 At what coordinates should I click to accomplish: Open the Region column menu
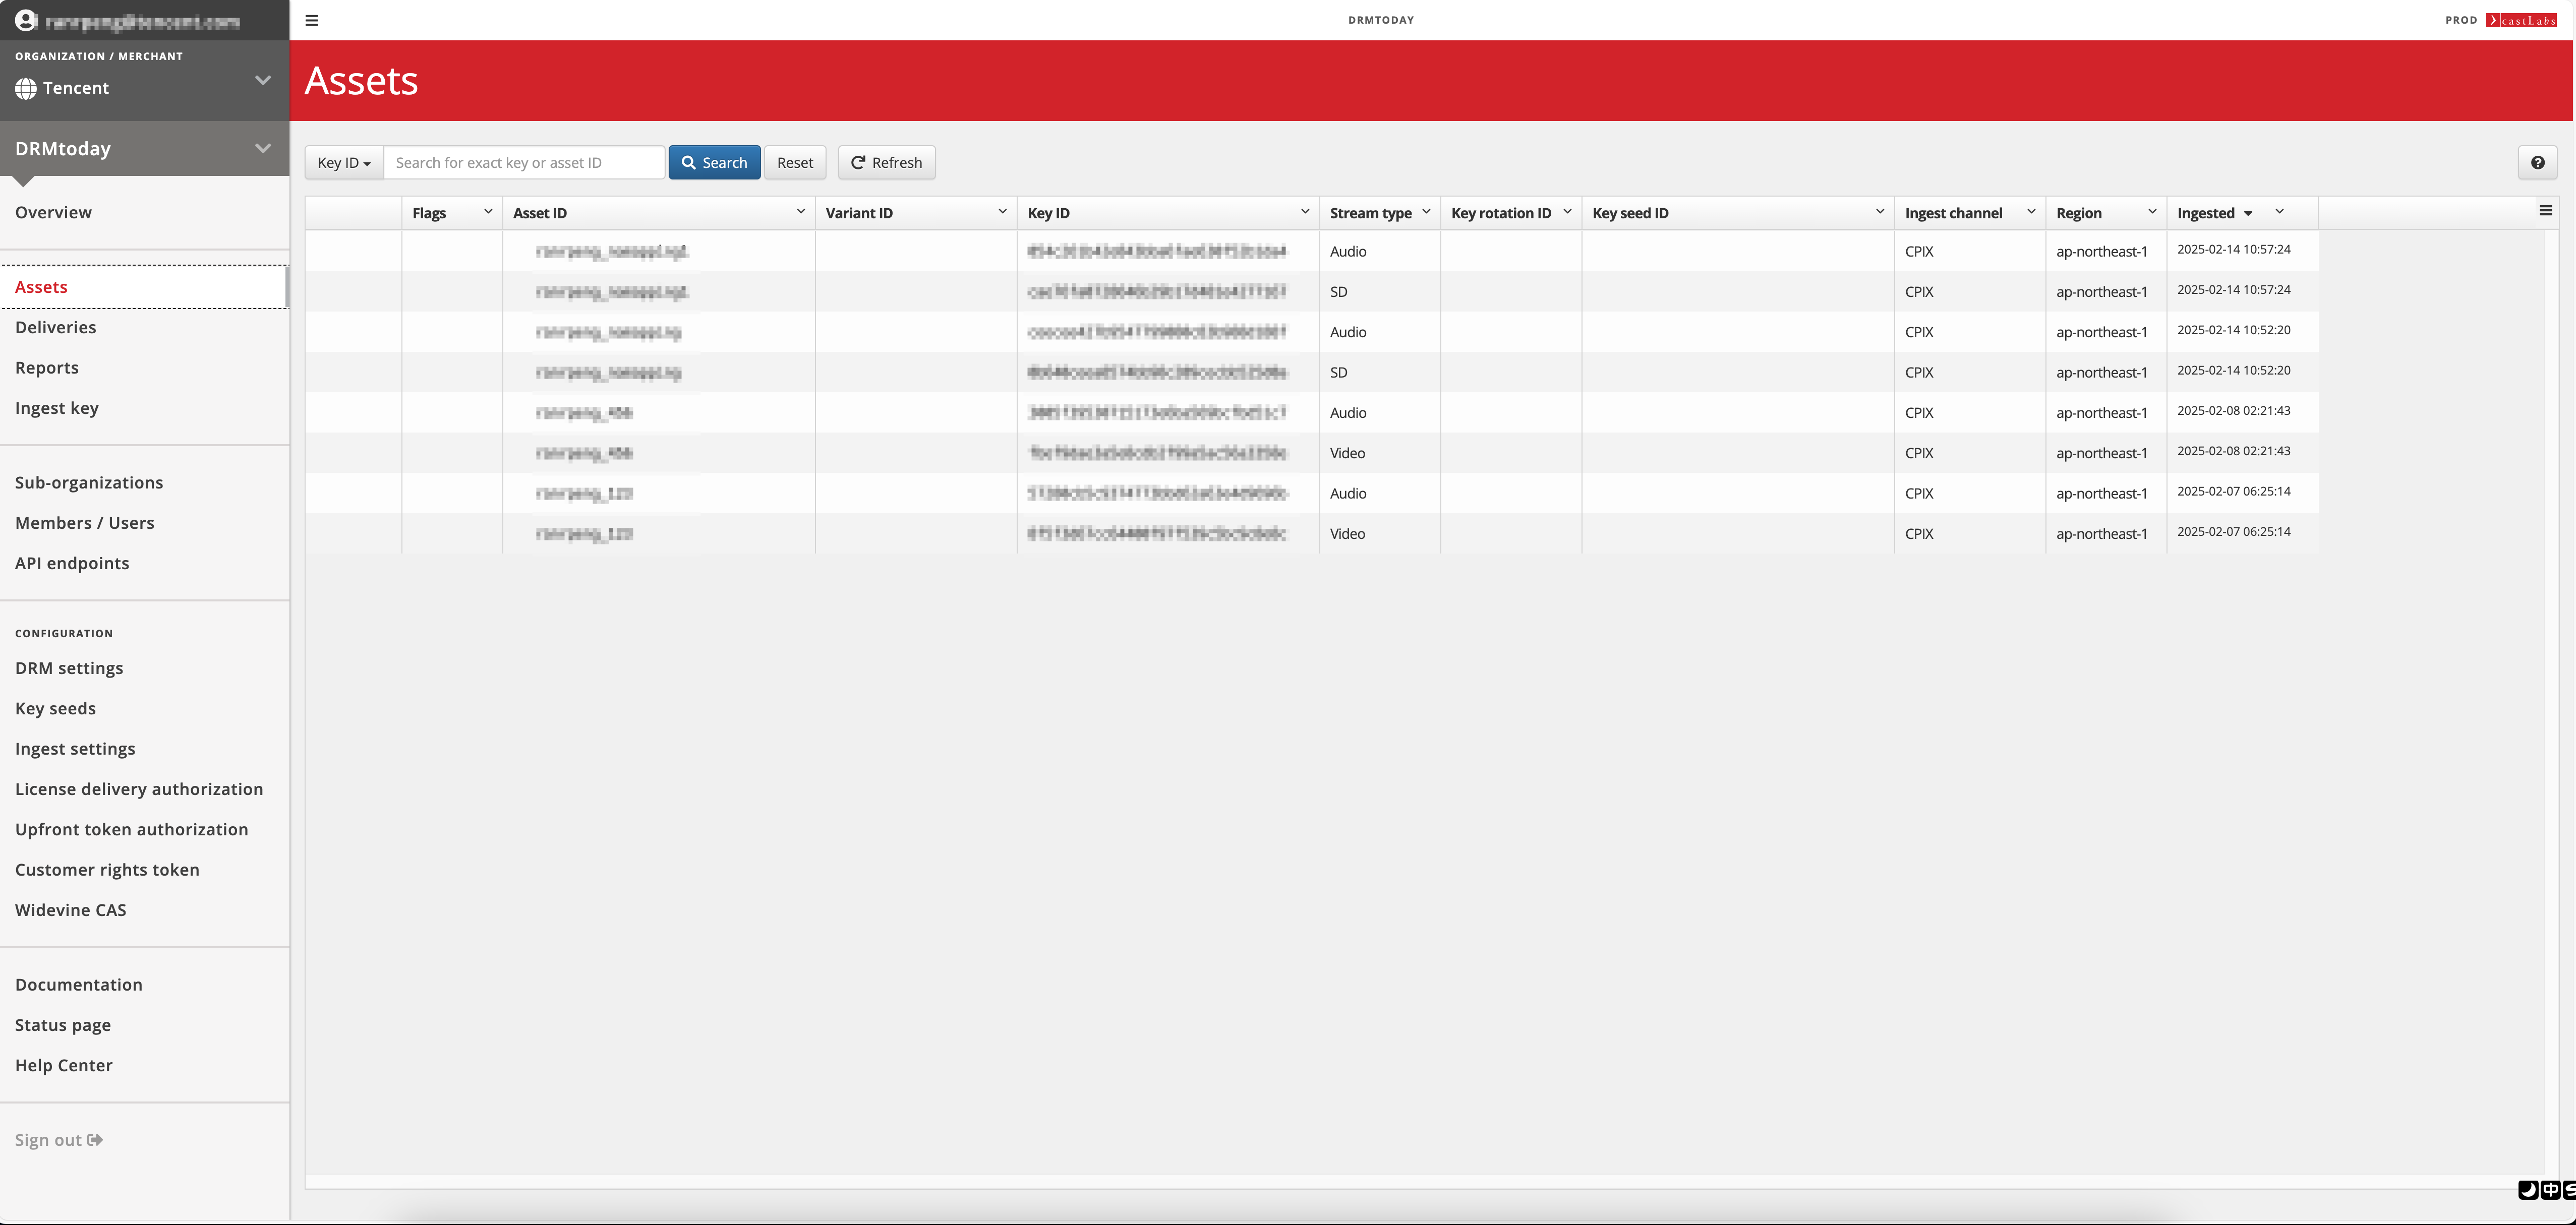(x=2152, y=212)
